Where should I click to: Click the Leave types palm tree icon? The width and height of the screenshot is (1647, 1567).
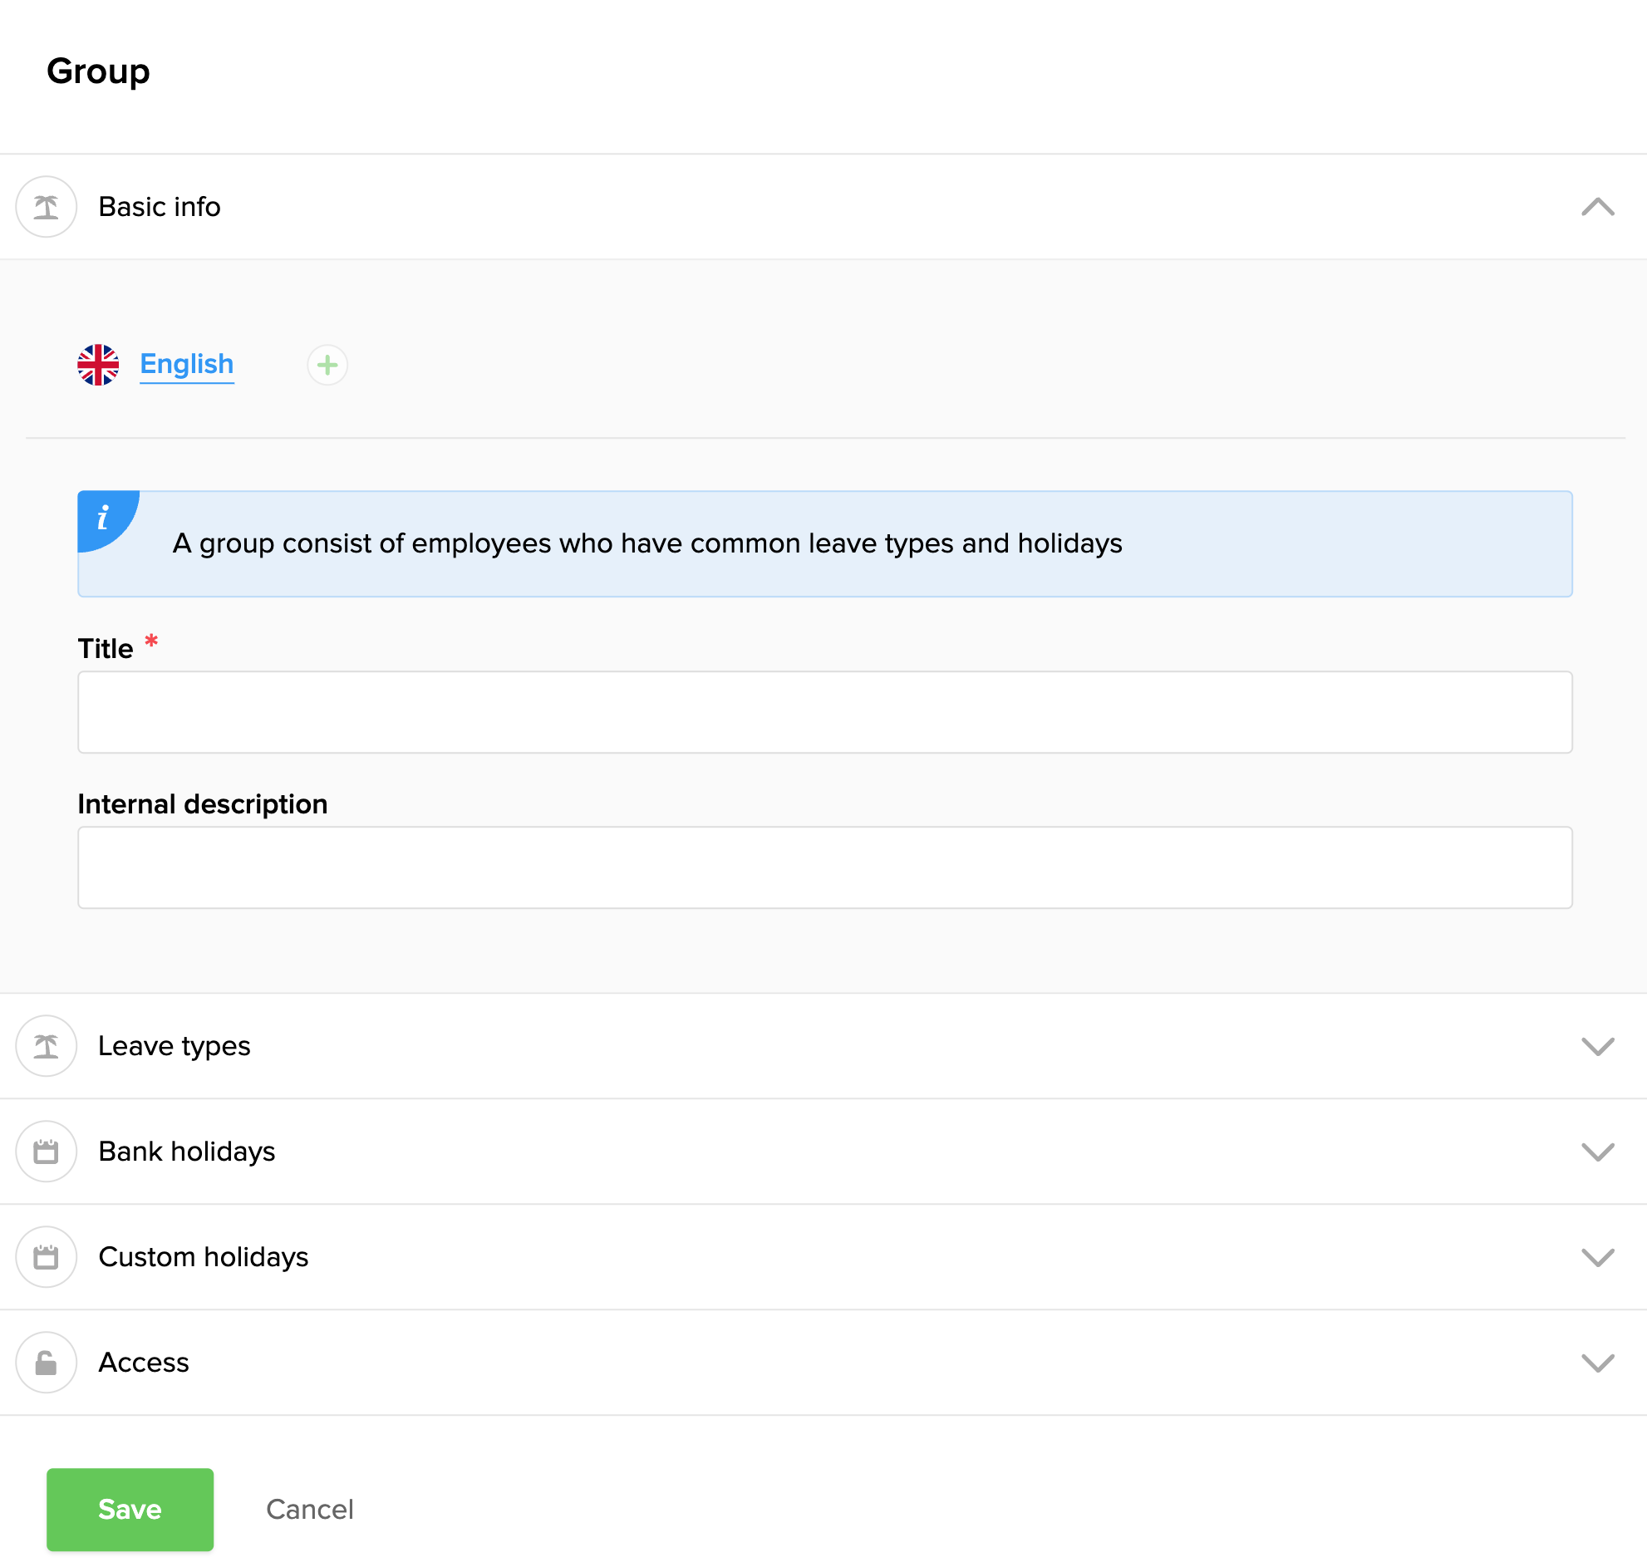[46, 1046]
